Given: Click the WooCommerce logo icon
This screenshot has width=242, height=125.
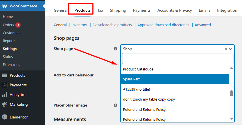Looking at the screenshot, I should click(x=5, y=6).
